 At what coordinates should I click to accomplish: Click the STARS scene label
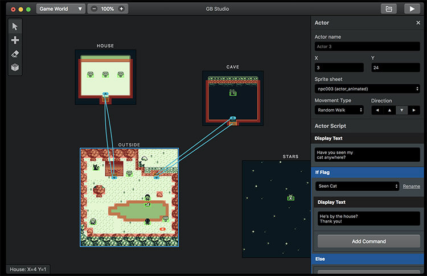point(290,156)
